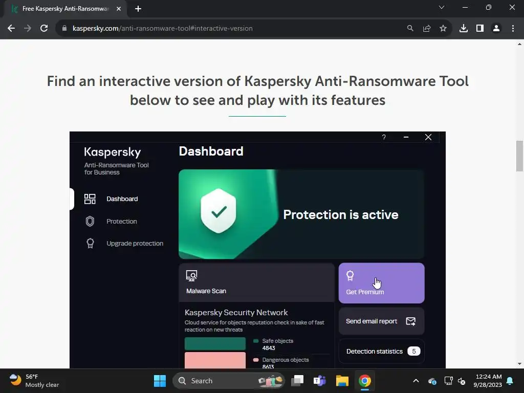Open Microsoft Teams from taskbar

(319, 381)
